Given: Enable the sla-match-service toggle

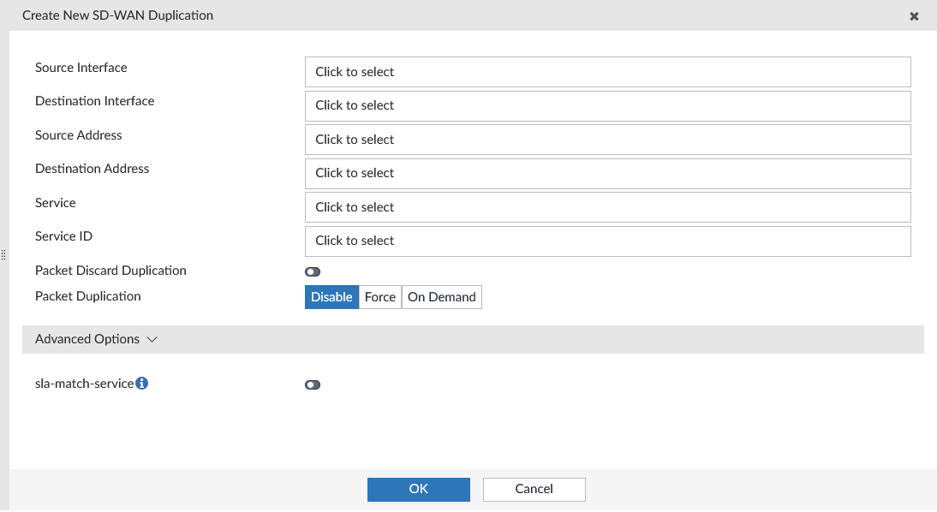Looking at the screenshot, I should click(313, 385).
